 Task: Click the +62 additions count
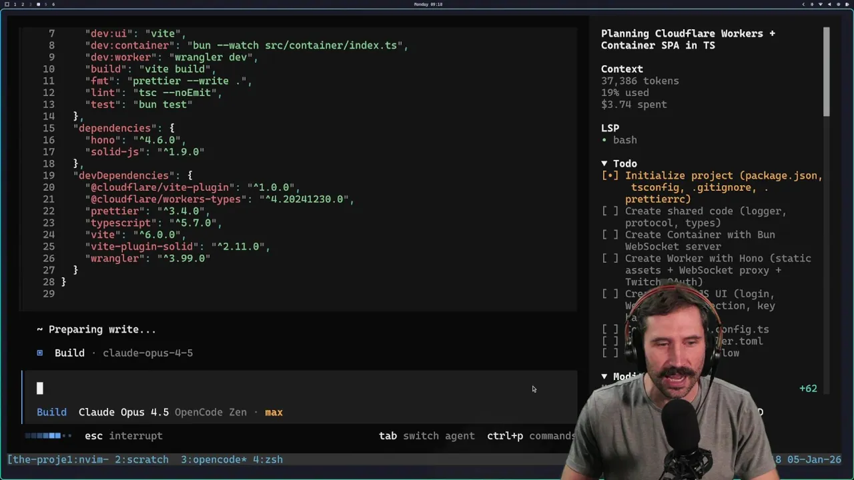(x=808, y=389)
